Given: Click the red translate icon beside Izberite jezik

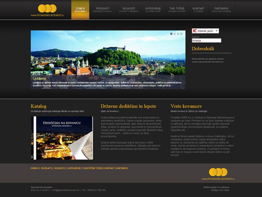Looking at the screenshot, I should 194,31.
